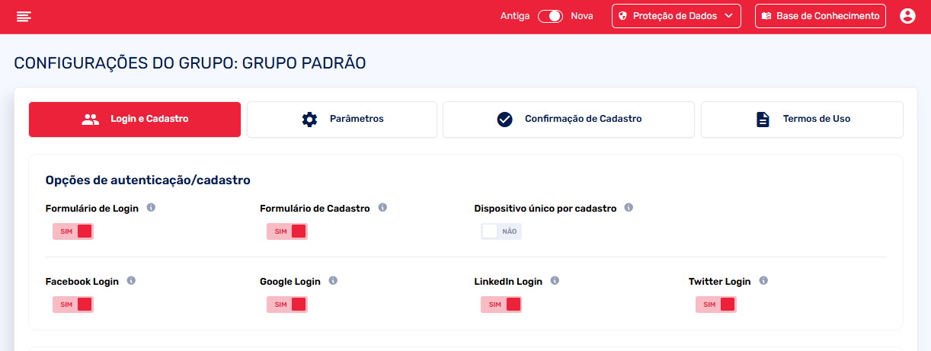This screenshot has width=931, height=351.
Task: Select the Login e Cadastro tab
Action: point(135,119)
